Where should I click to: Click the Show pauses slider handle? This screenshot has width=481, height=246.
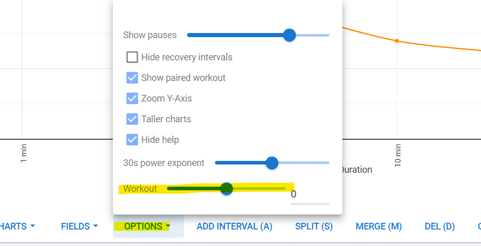point(289,35)
